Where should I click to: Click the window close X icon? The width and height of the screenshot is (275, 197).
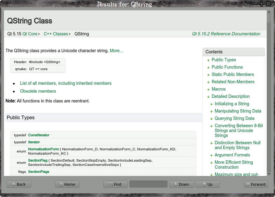pos(268,4)
